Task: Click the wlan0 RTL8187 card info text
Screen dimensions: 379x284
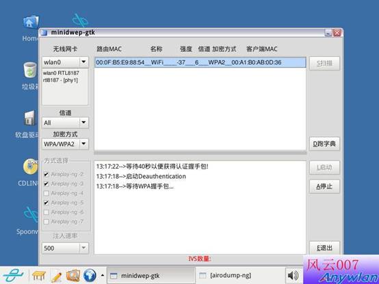Action: coord(61,76)
